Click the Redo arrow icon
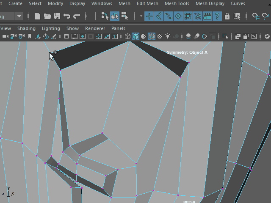This screenshot has width=271, height=203. 77,16
